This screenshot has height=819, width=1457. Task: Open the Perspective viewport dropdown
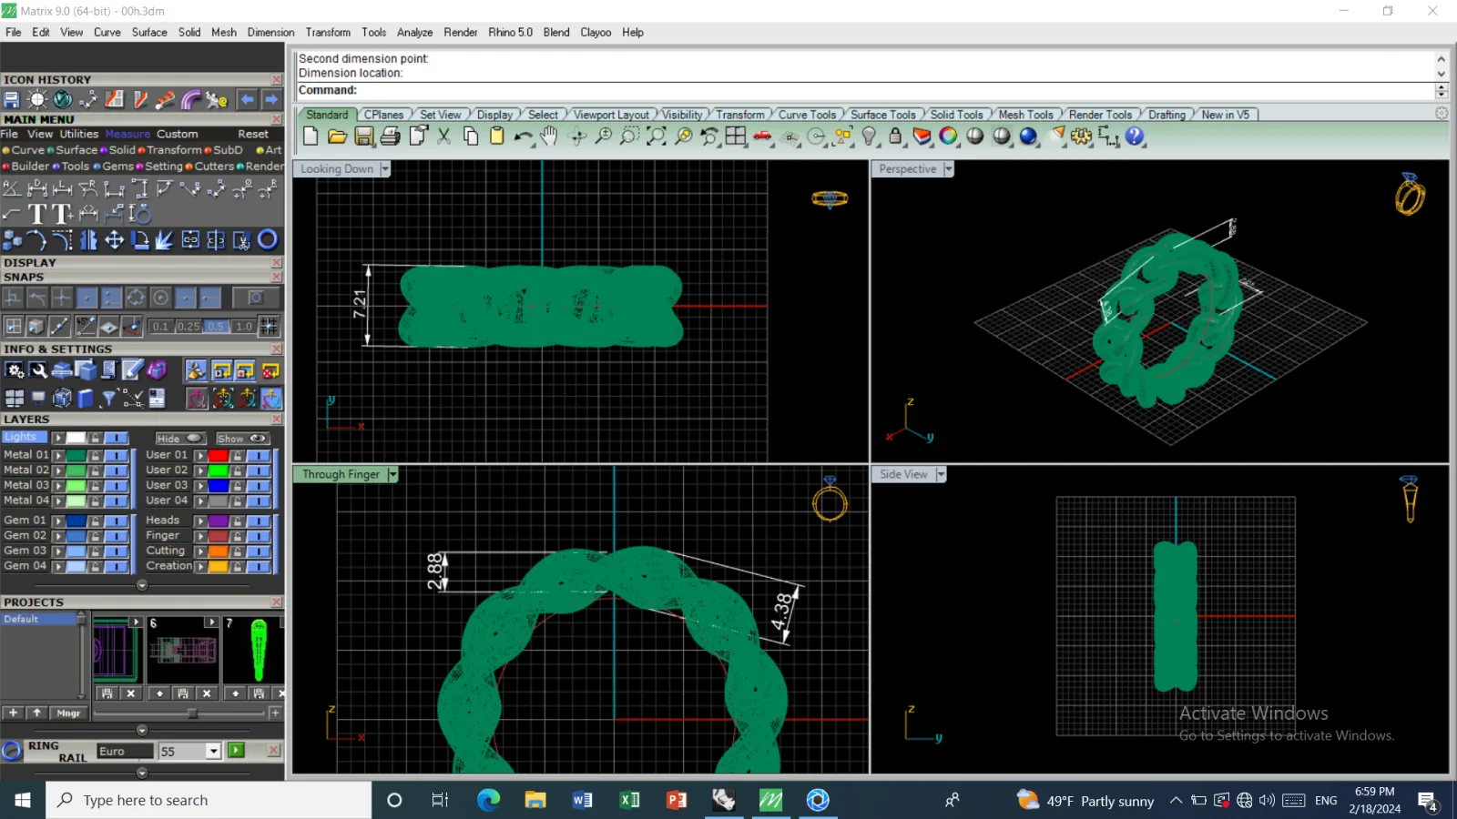[948, 169]
